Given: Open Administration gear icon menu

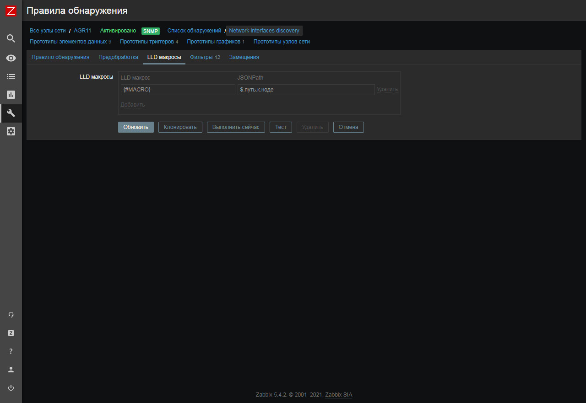Looking at the screenshot, I should click(x=11, y=131).
